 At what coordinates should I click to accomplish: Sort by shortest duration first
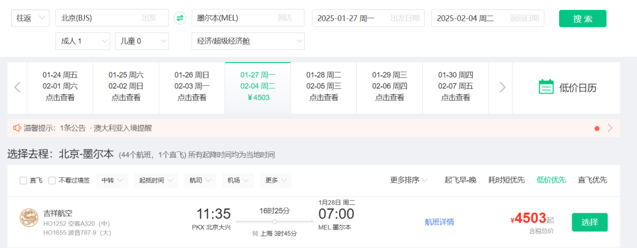click(x=506, y=180)
